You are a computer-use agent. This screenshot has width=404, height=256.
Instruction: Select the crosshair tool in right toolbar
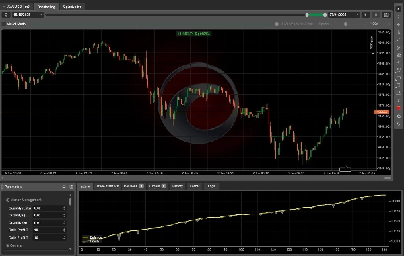click(399, 24)
